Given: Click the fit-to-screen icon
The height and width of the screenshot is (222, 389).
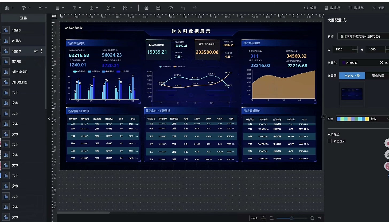Looking at the screenshot, I should (x=319, y=218).
